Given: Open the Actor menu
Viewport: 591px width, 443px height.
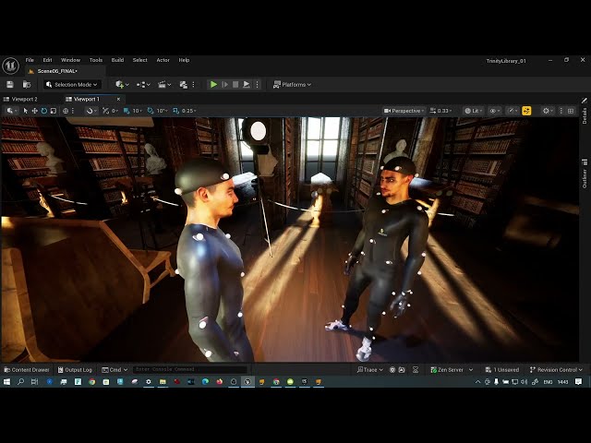Looking at the screenshot, I should pyautogui.click(x=163, y=60).
